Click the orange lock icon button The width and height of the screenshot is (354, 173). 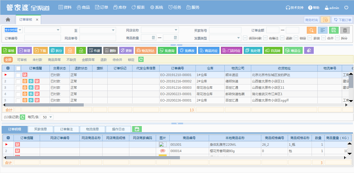(x=70, y=50)
